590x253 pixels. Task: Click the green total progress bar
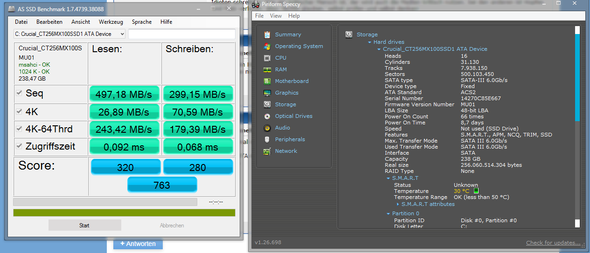click(x=124, y=212)
